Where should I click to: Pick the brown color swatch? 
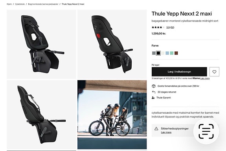click(x=176, y=53)
